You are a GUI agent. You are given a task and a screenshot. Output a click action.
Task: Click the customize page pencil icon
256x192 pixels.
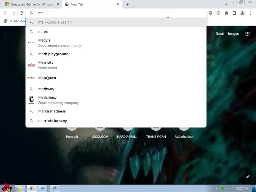point(248,176)
